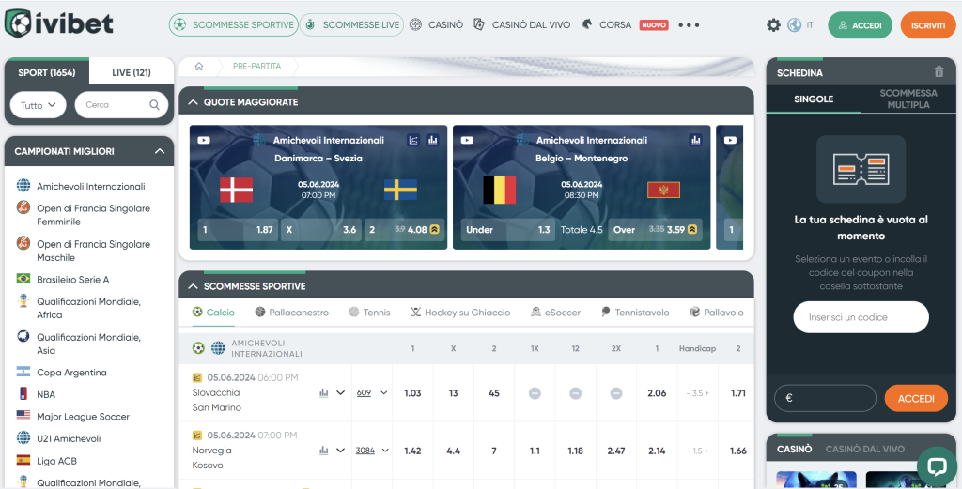Open Casinò dal Vivo menu
The width and height of the screenshot is (962, 489).
(x=522, y=25)
